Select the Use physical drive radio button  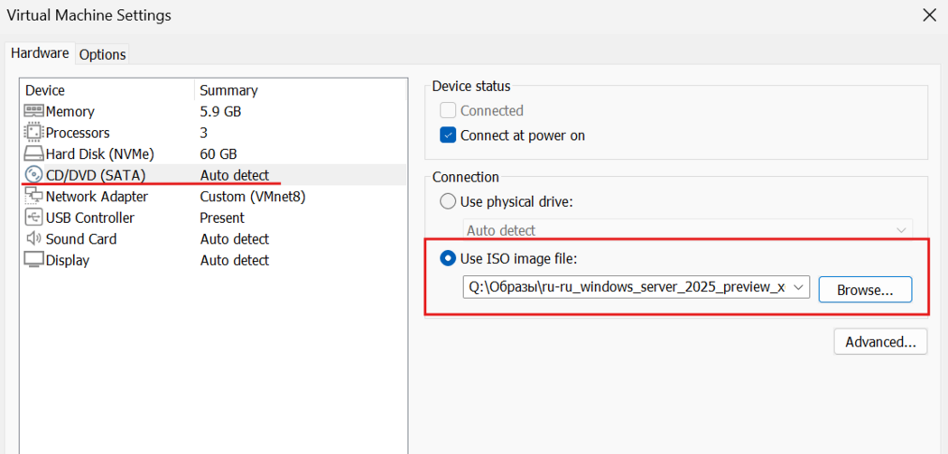[x=448, y=201]
